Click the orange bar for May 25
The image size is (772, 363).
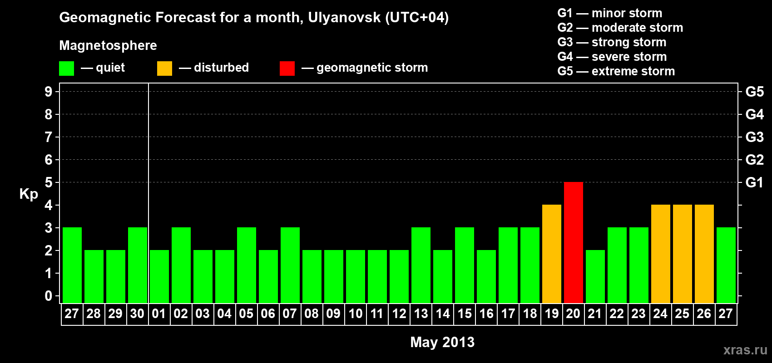click(683, 254)
